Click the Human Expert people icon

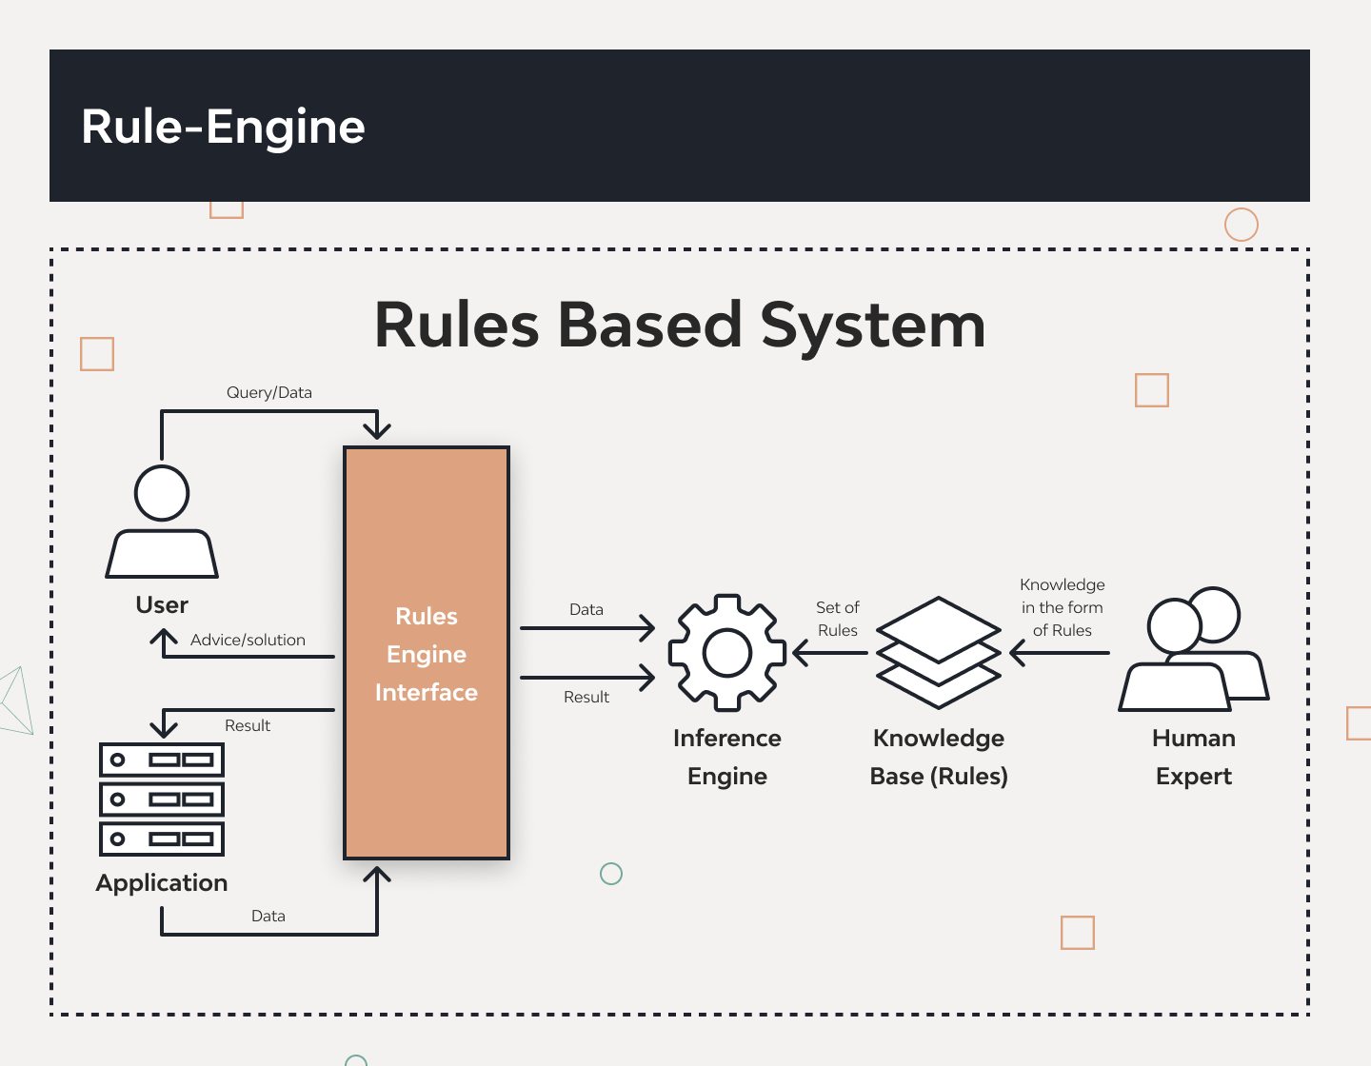(1194, 649)
